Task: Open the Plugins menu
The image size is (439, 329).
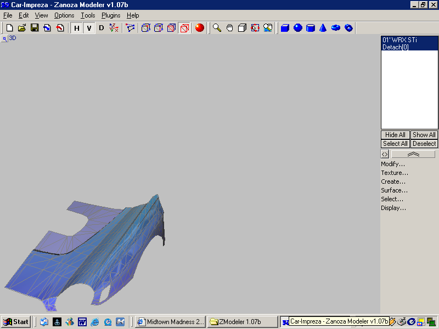Action: (111, 15)
